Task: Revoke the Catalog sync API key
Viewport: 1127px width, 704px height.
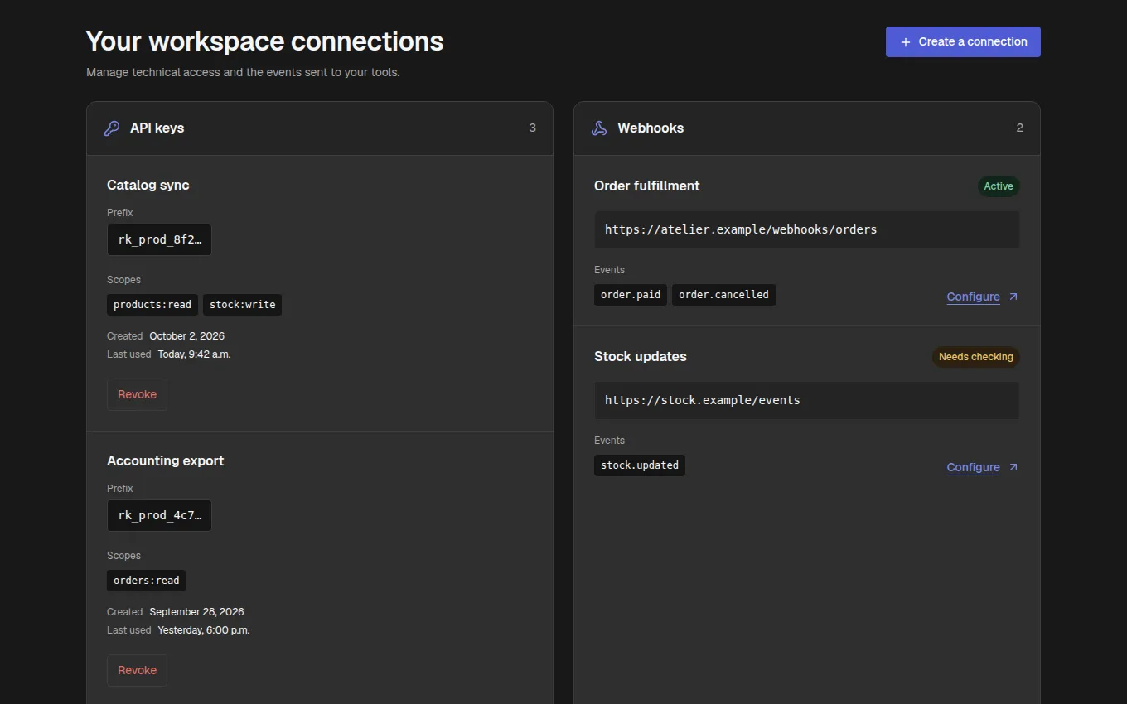Action: coord(137,394)
